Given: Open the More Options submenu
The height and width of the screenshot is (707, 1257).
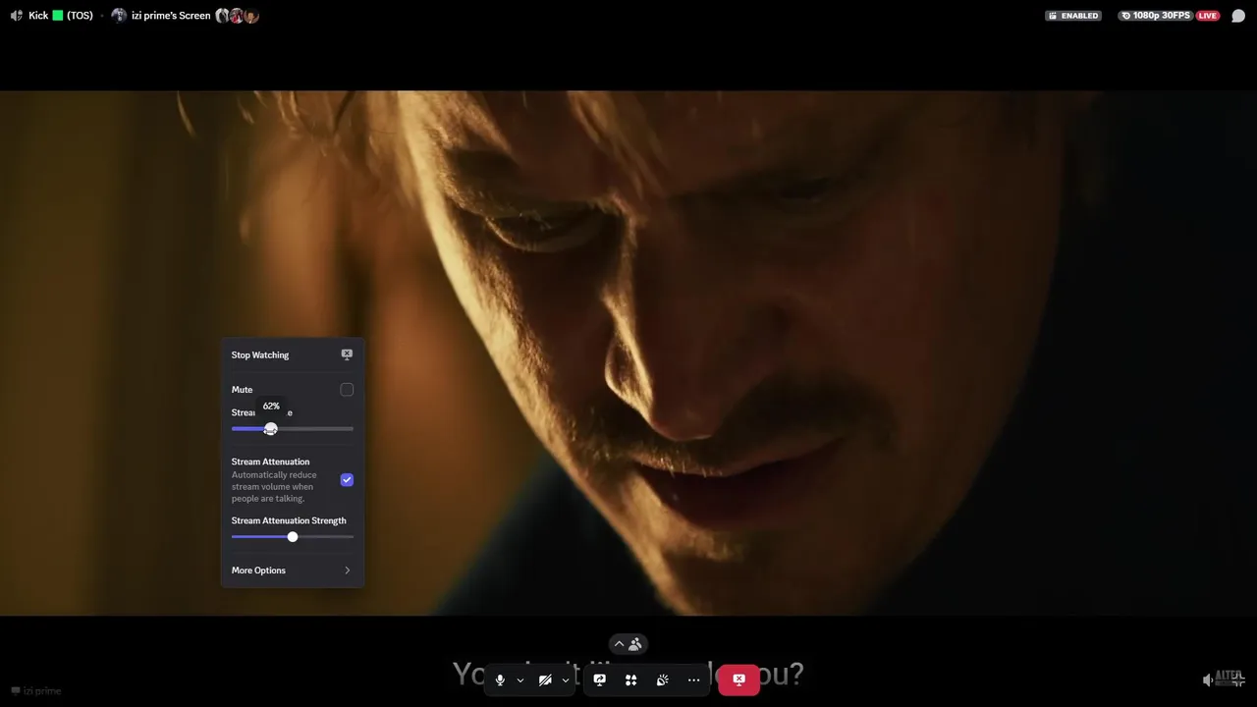Looking at the screenshot, I should [x=292, y=571].
